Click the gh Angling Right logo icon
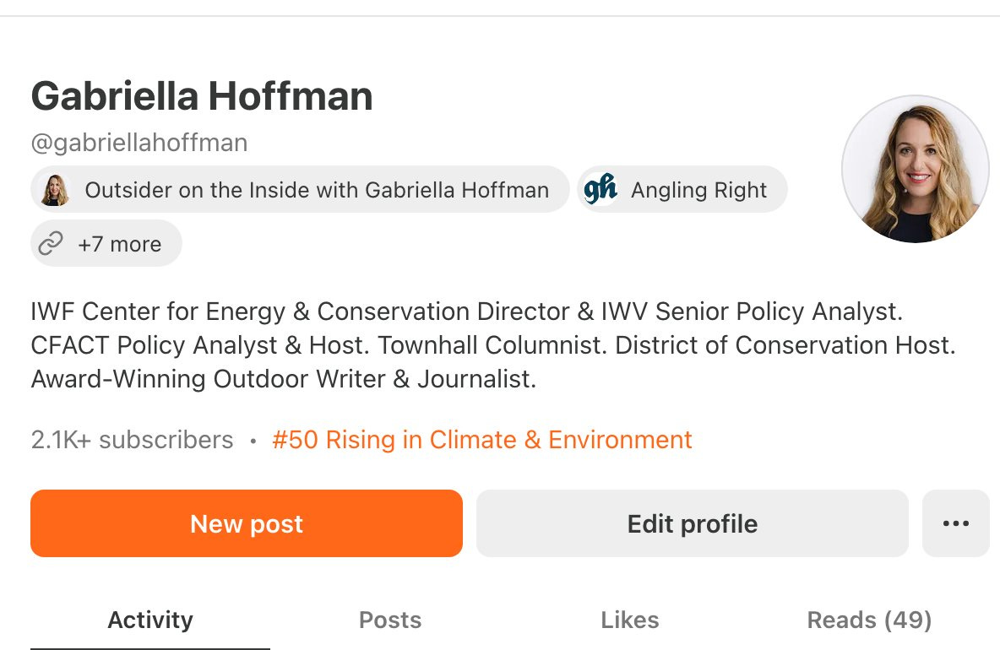1000x650 pixels. 601,189
